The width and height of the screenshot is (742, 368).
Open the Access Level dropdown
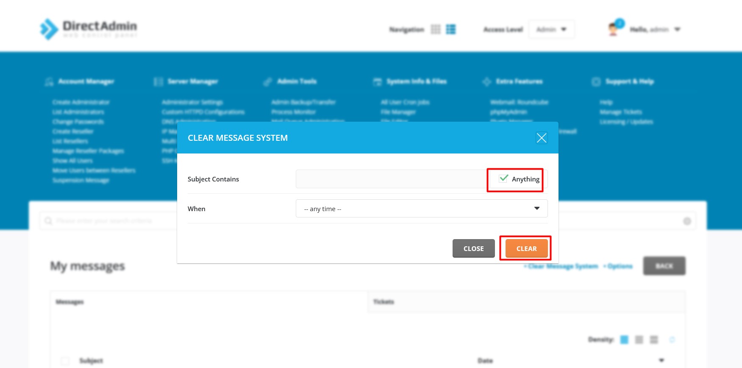[x=551, y=29]
